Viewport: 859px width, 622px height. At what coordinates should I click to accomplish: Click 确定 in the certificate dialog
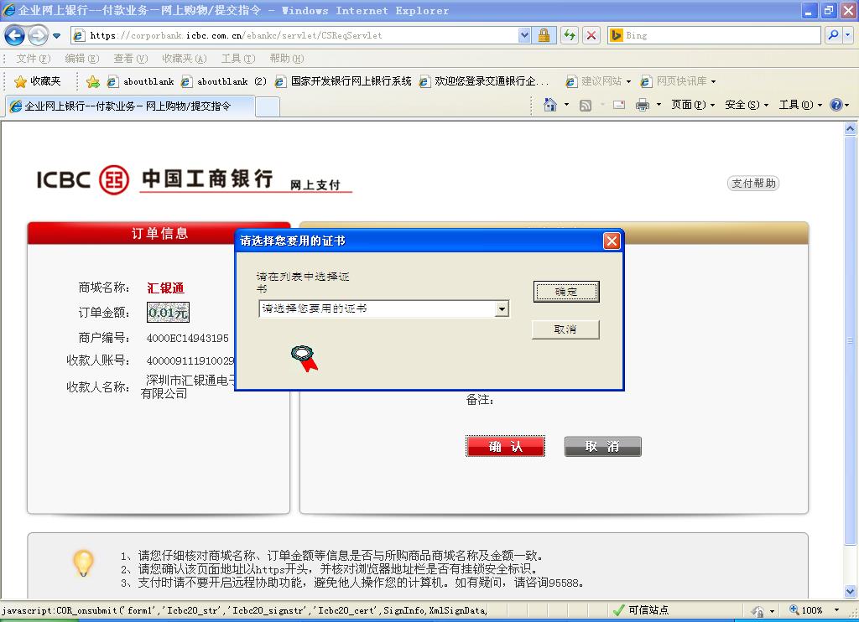coord(566,292)
